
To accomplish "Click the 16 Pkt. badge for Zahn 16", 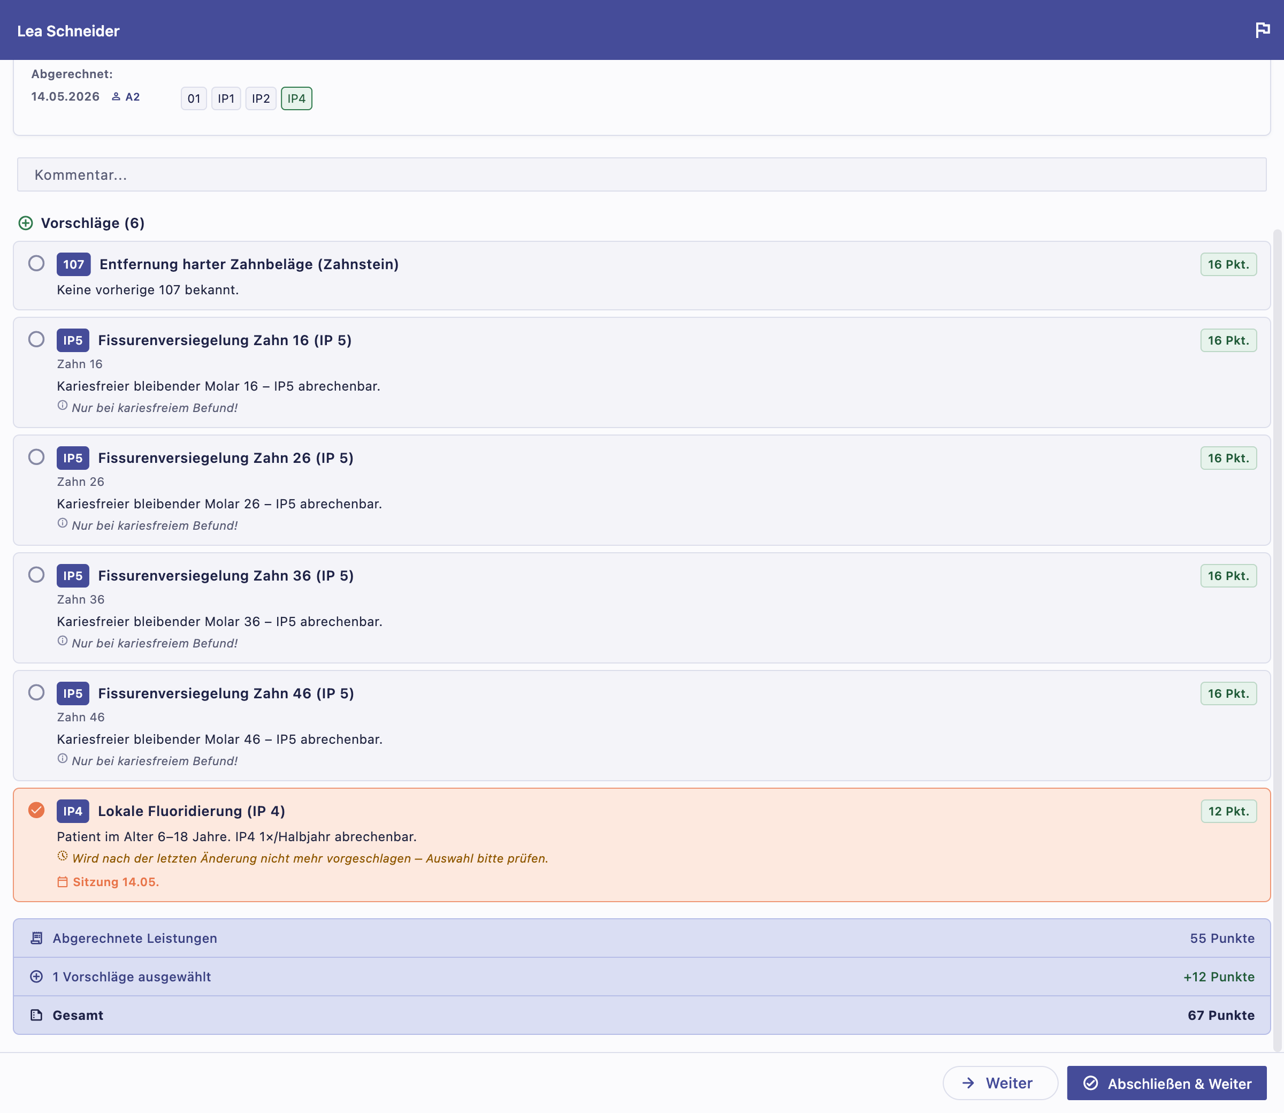I will [x=1228, y=340].
